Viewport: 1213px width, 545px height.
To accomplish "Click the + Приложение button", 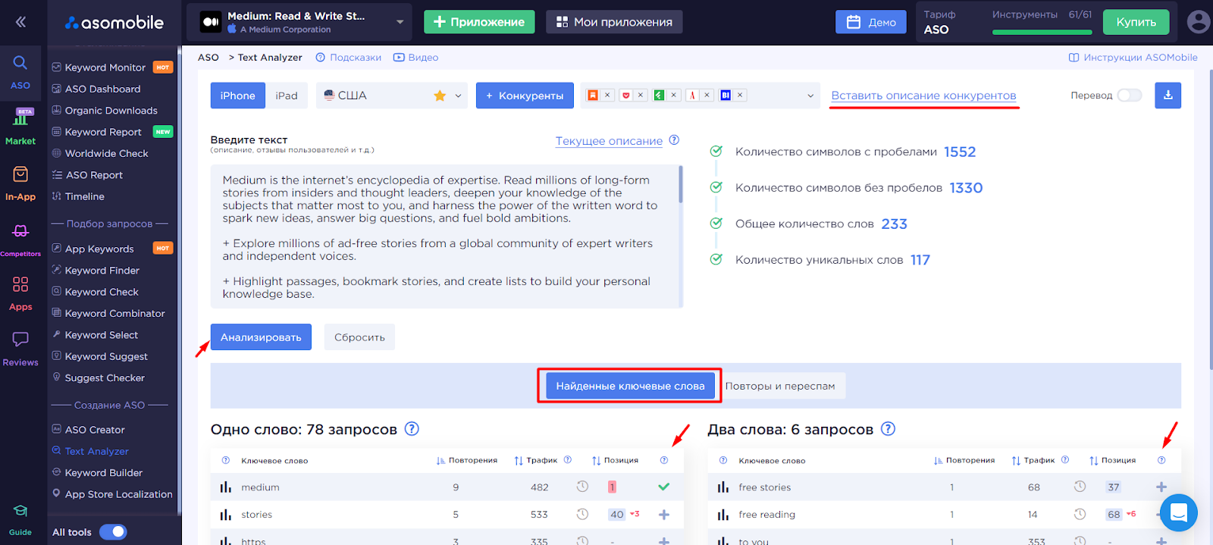I will 479,22.
